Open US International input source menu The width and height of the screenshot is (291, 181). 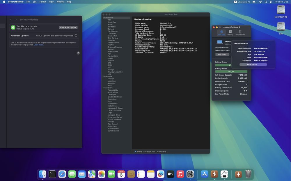242,2
